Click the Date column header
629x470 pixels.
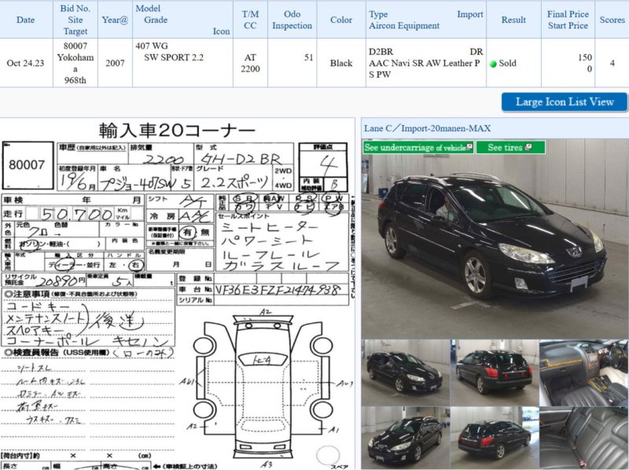click(25, 20)
